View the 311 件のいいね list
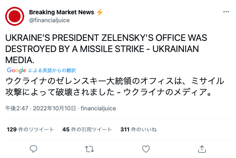Viewport: 236px width, 158px height. (139, 129)
